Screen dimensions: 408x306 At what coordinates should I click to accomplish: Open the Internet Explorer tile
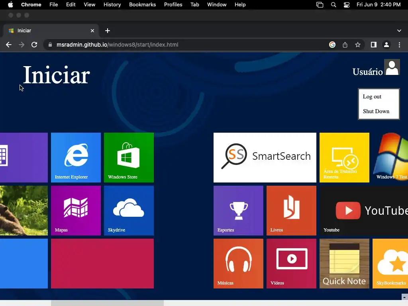tap(76, 157)
